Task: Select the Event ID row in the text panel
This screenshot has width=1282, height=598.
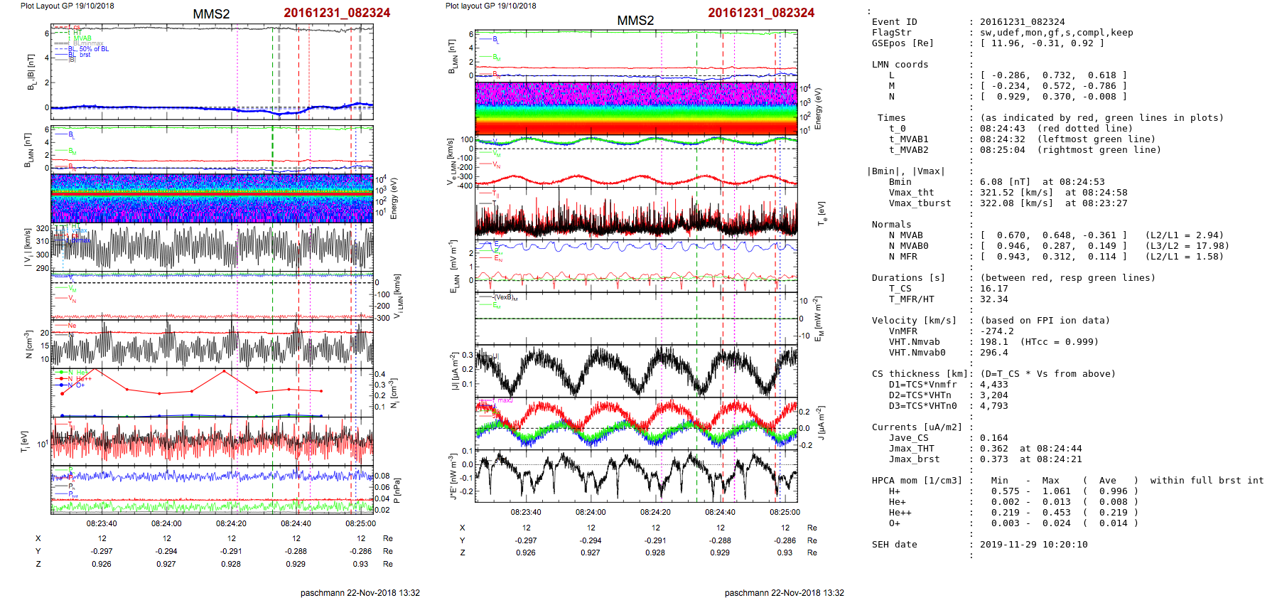Action: click(x=894, y=22)
